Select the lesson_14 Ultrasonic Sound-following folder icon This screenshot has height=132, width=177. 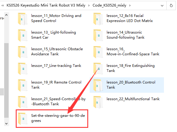pos(98,35)
